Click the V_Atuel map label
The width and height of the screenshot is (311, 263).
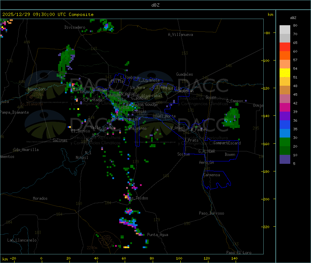178,128
